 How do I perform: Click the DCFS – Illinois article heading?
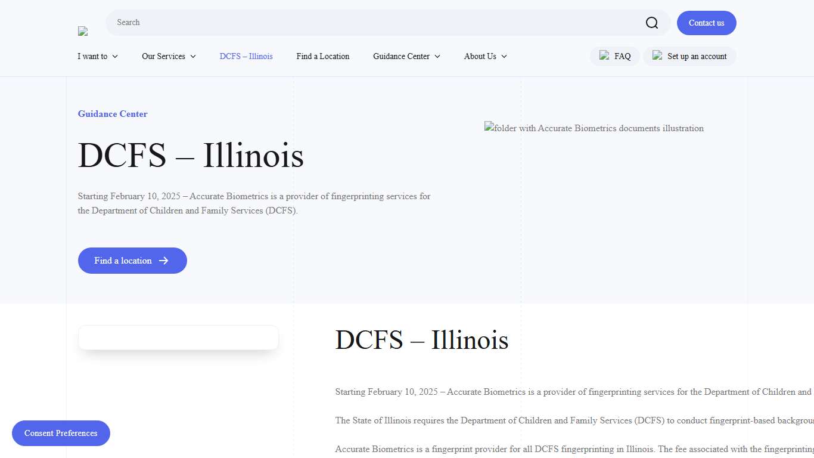point(422,340)
